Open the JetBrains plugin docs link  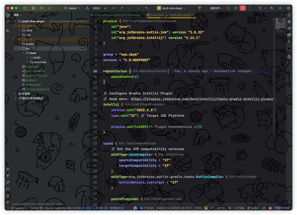click(202, 99)
